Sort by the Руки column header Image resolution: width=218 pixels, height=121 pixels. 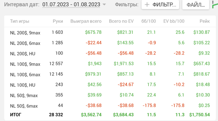click(x=58, y=21)
